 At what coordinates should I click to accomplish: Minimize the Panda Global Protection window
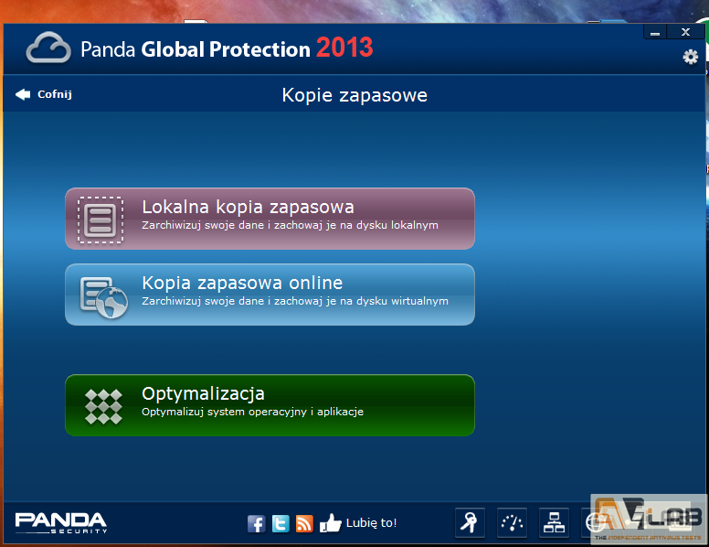pyautogui.click(x=655, y=33)
